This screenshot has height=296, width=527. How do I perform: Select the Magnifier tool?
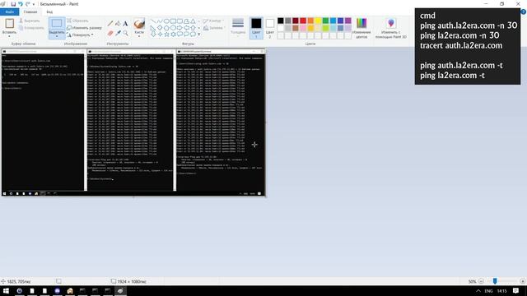(x=125, y=33)
